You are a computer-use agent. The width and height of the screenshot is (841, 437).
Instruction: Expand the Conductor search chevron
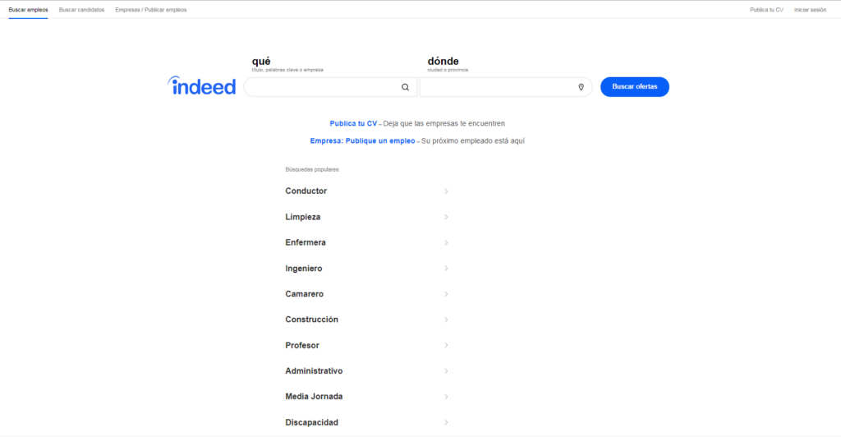[x=446, y=191]
